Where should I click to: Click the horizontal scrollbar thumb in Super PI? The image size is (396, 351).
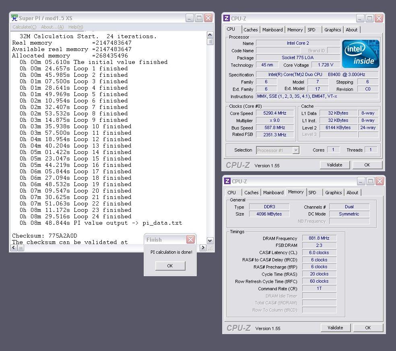pyautogui.click(x=21, y=248)
